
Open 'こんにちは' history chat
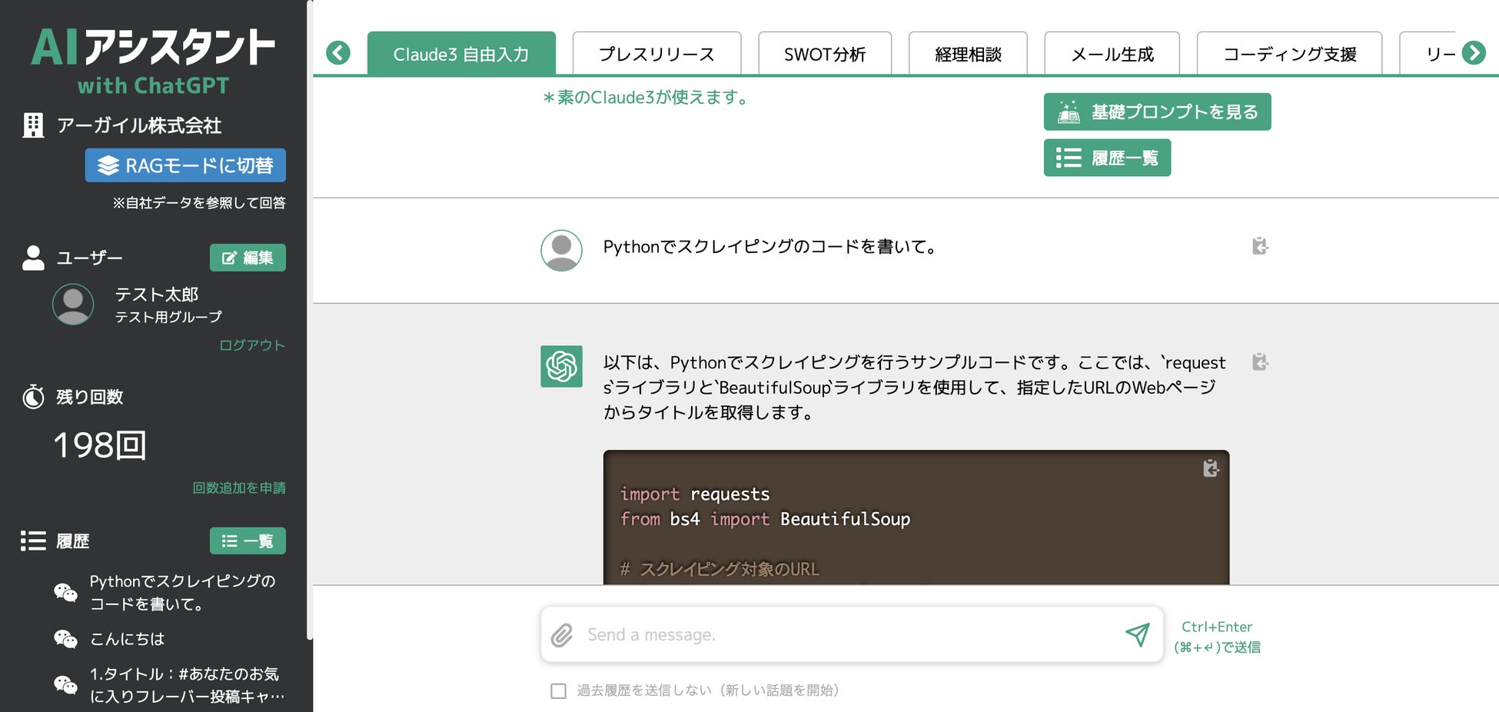click(128, 639)
